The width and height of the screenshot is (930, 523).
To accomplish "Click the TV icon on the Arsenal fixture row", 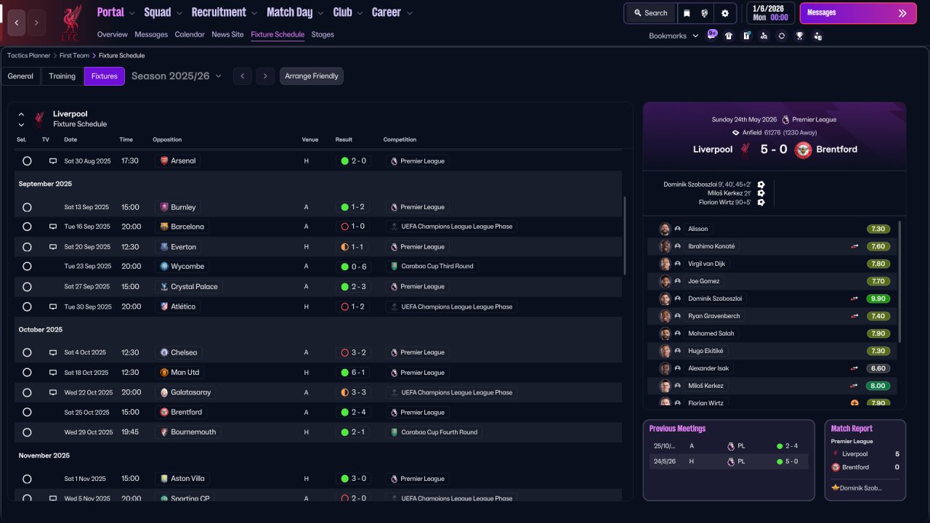I will [52, 161].
